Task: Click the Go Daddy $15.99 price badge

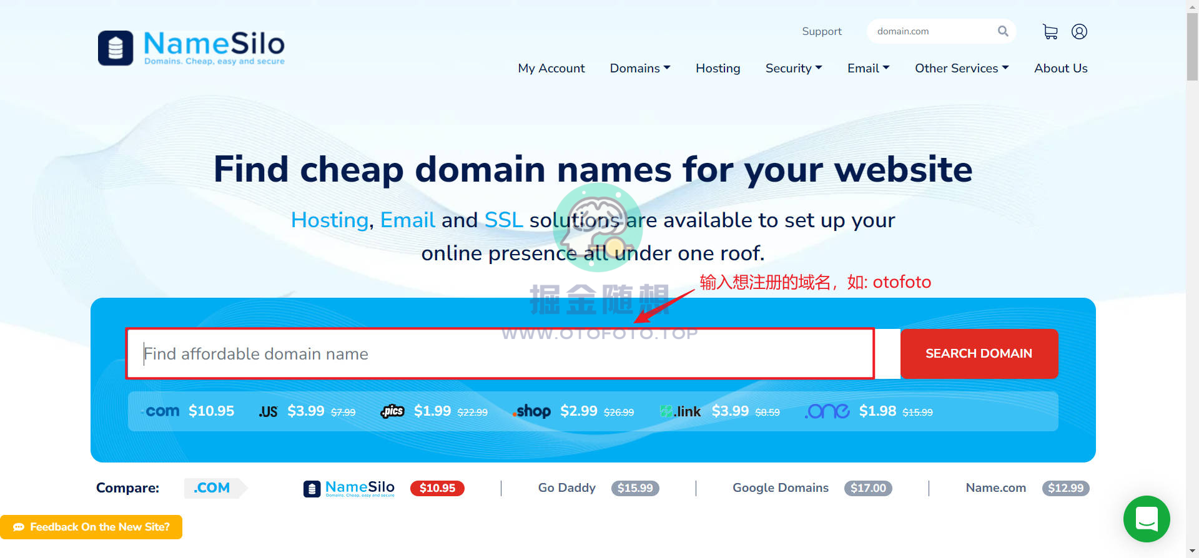Action: [x=635, y=488]
